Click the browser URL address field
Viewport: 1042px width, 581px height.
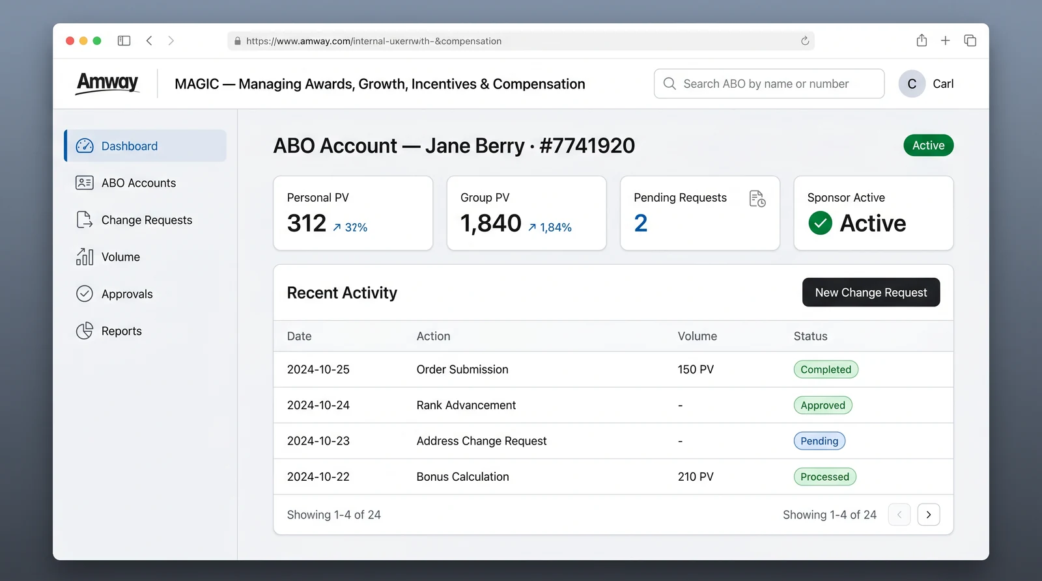coord(521,41)
